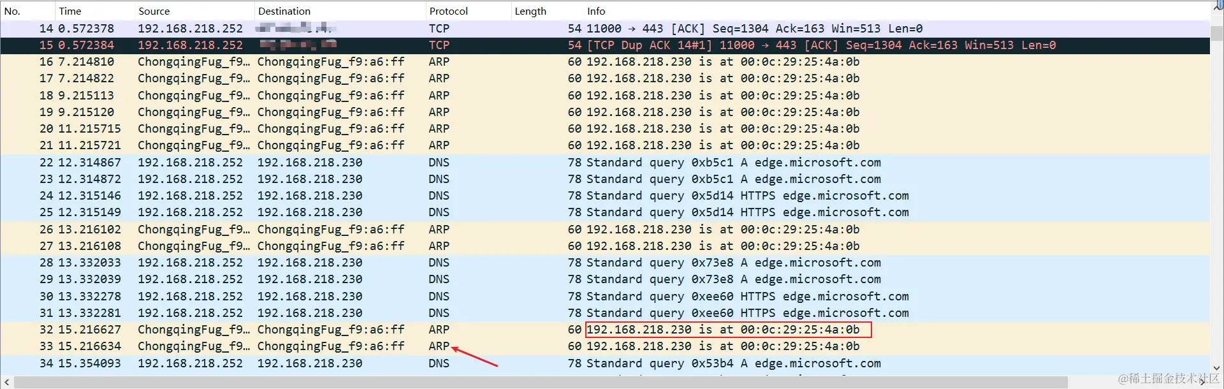Image resolution: width=1224 pixels, height=389 pixels.
Task: Click source 192.168.218.252 in packet 22
Action: pos(190,163)
